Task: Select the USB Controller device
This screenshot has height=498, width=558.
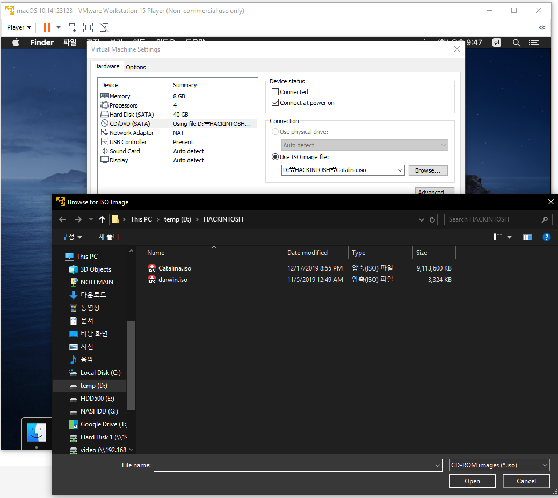Action: (178, 142)
